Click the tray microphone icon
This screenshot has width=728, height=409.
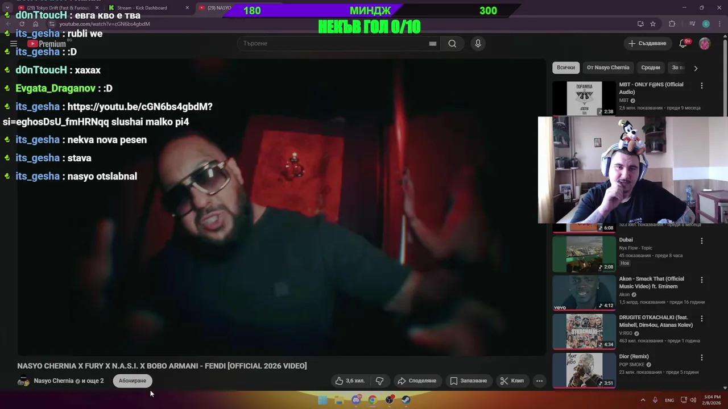click(x=655, y=400)
